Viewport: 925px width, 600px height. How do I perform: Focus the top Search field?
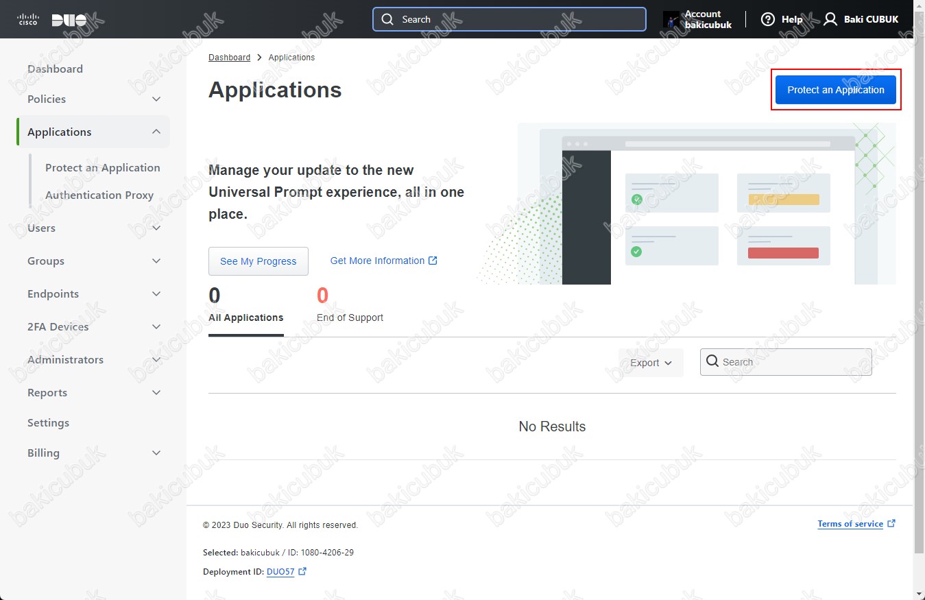pos(509,19)
